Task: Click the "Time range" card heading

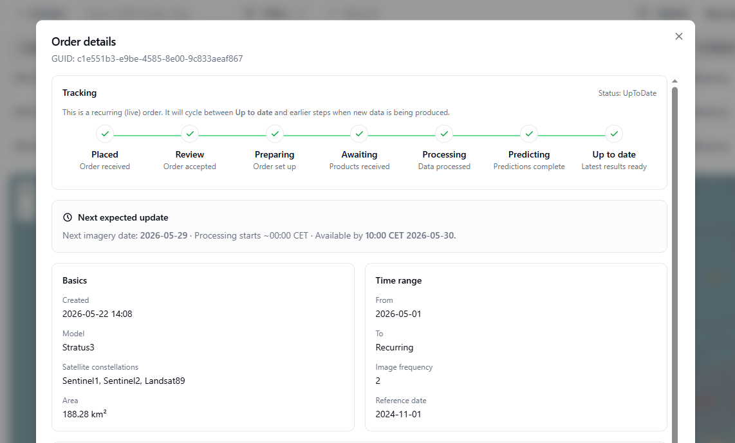Action: tap(398, 280)
